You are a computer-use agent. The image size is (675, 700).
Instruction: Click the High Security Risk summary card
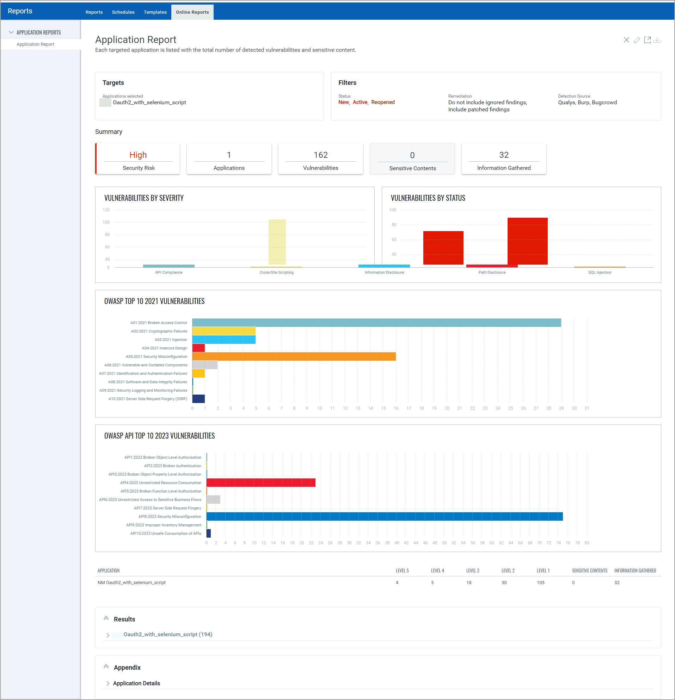[x=137, y=159]
